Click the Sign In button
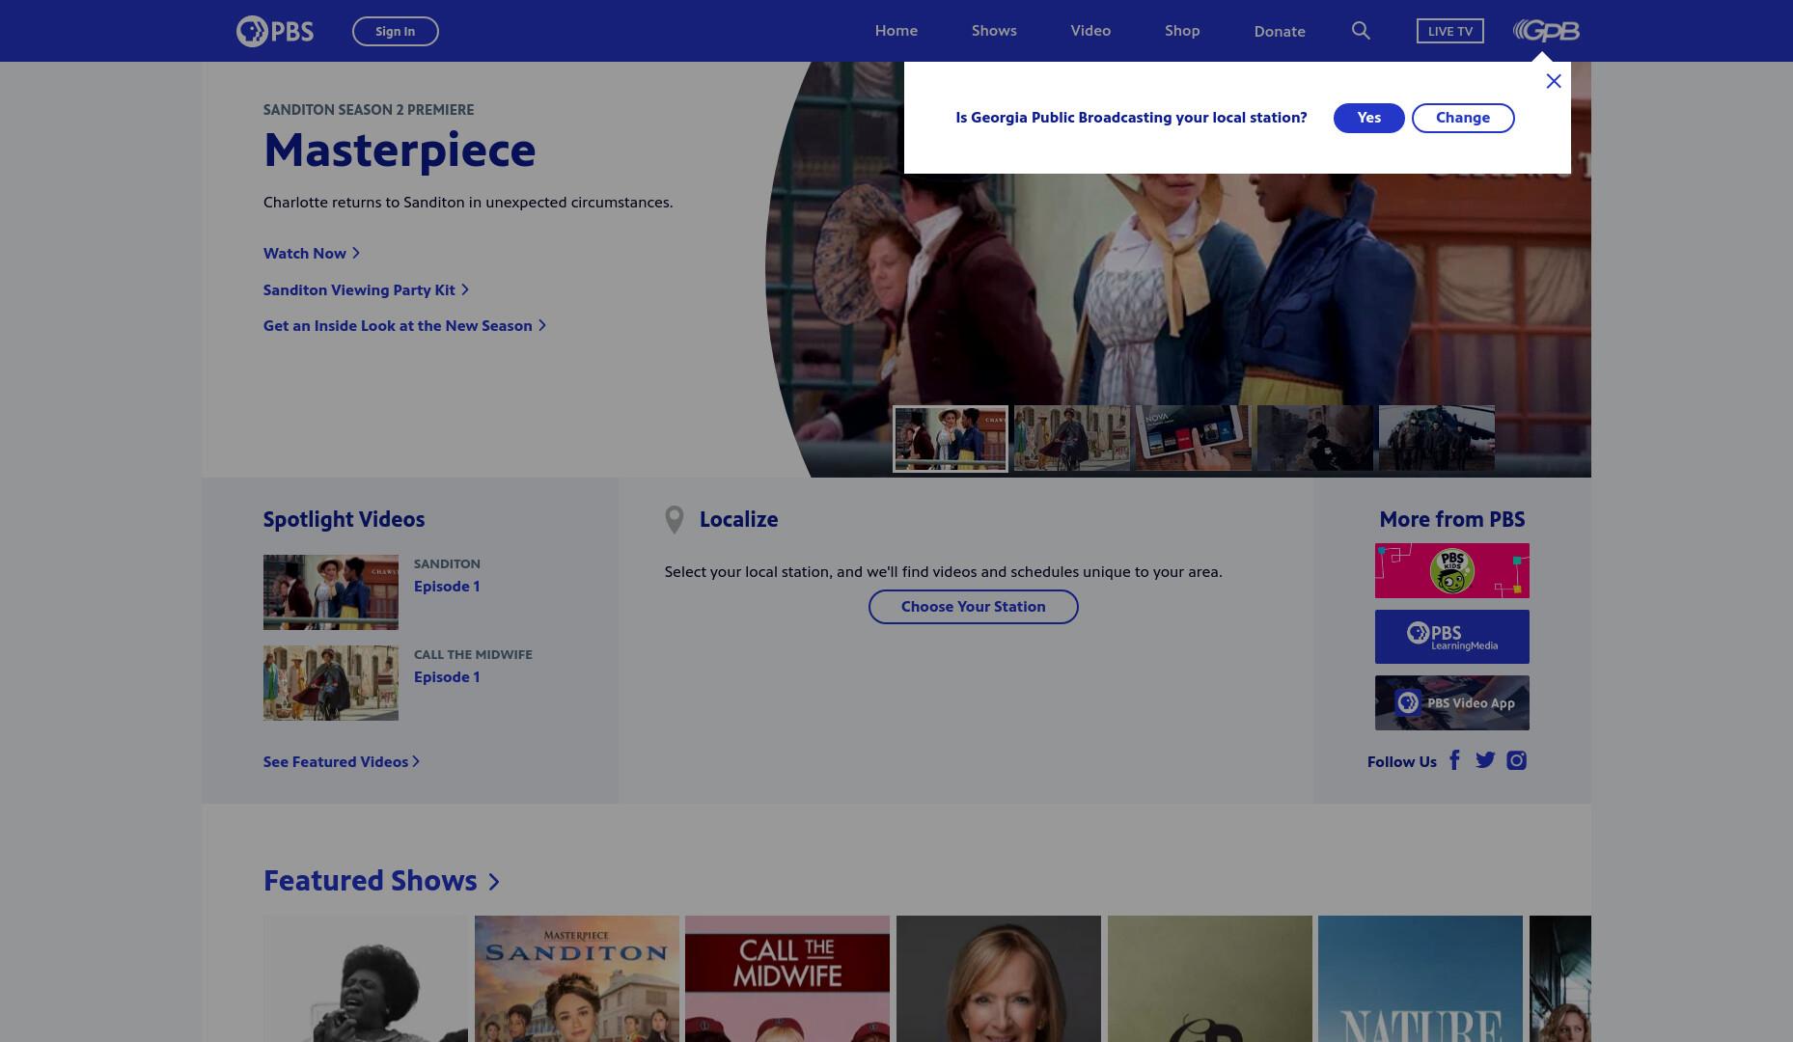The image size is (1793, 1042). pos(396,31)
